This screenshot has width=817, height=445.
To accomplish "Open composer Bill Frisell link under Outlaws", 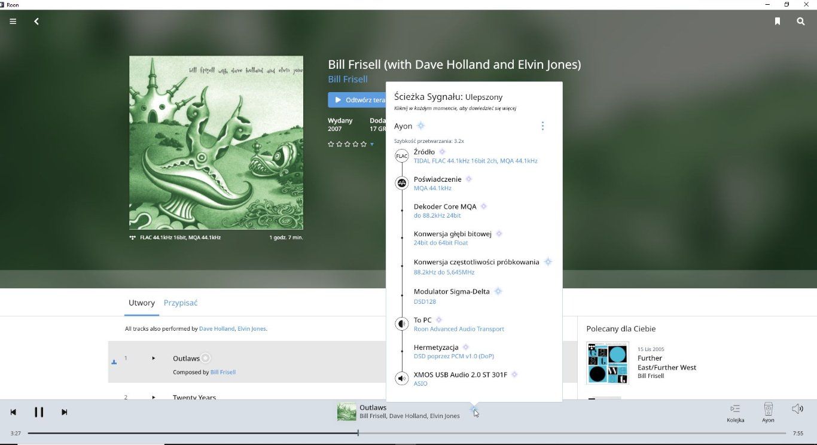I will click(223, 372).
